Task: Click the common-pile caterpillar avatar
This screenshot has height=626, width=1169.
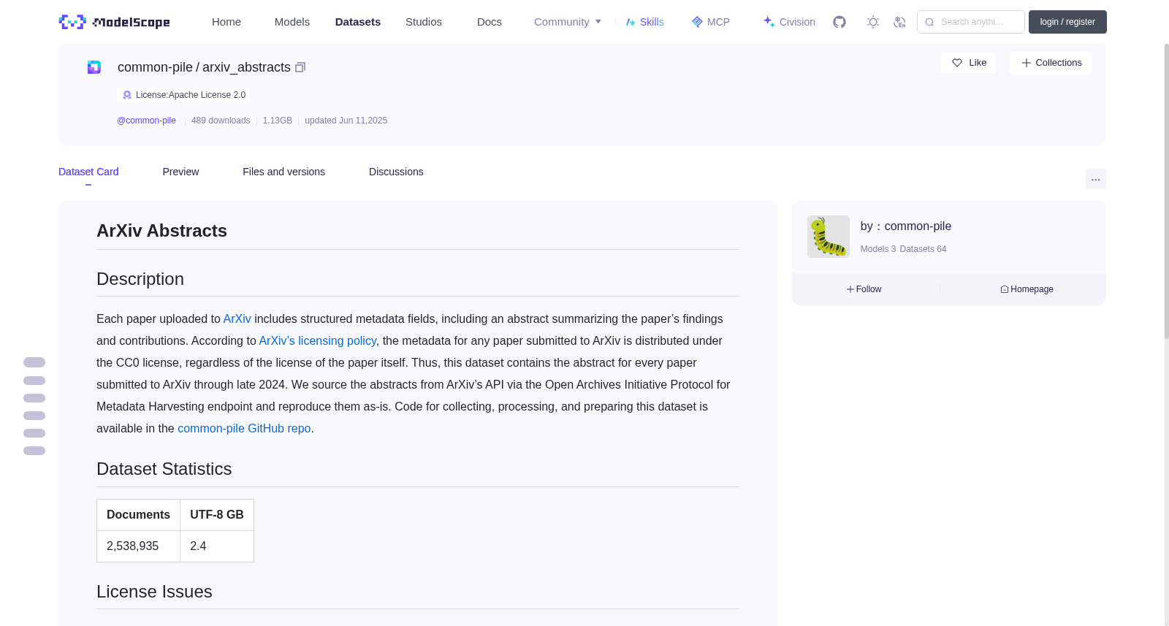Action: (828, 236)
